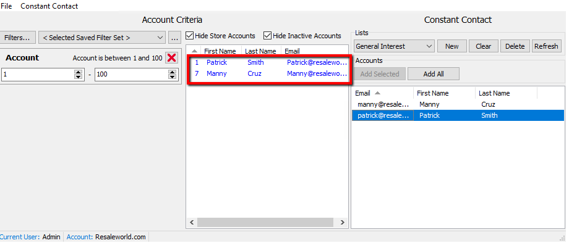Remove the Account filter with red X
569x243 pixels.
click(172, 58)
